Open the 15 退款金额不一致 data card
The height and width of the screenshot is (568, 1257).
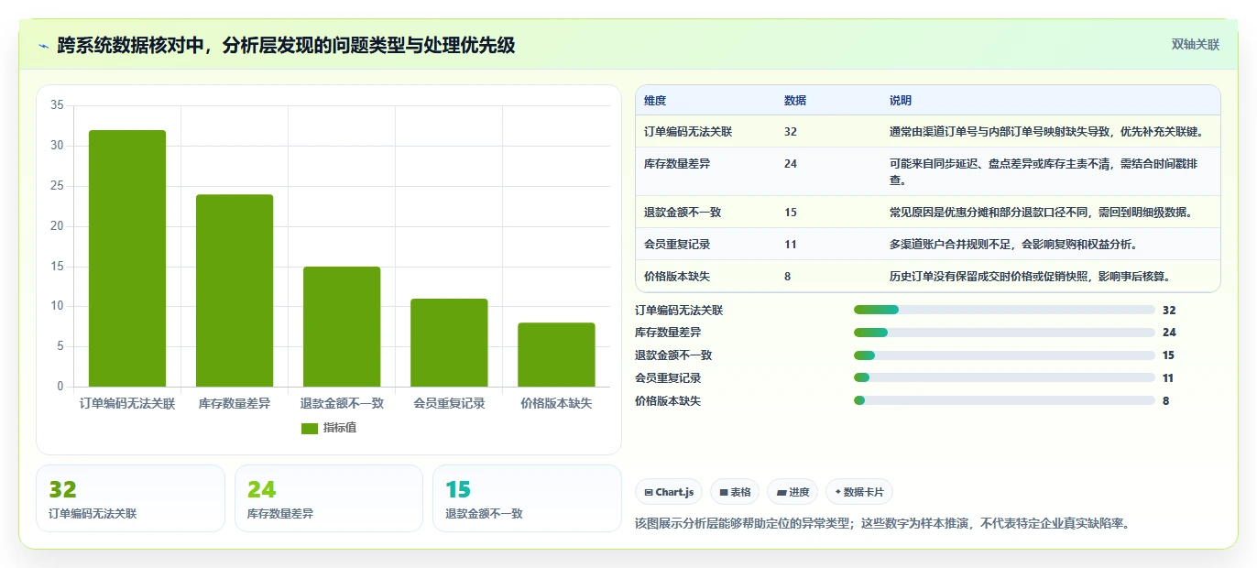pyautogui.click(x=527, y=498)
